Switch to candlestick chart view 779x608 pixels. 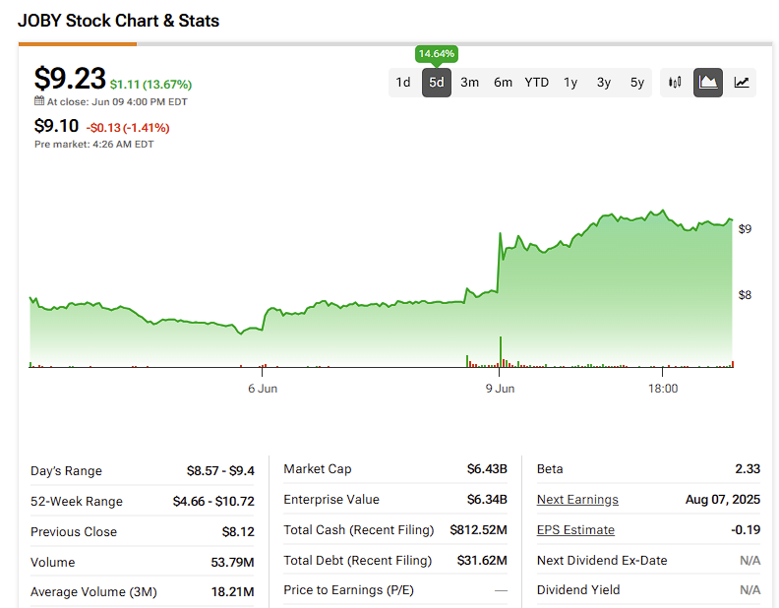pyautogui.click(x=675, y=83)
